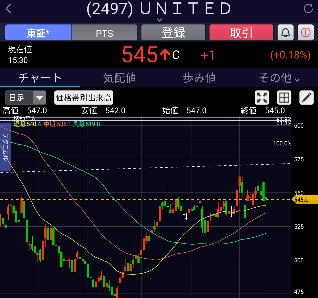Refresh the stock quote data
Image resolution: width=318 pixels, height=298 pixels.
pyautogui.click(x=308, y=9)
